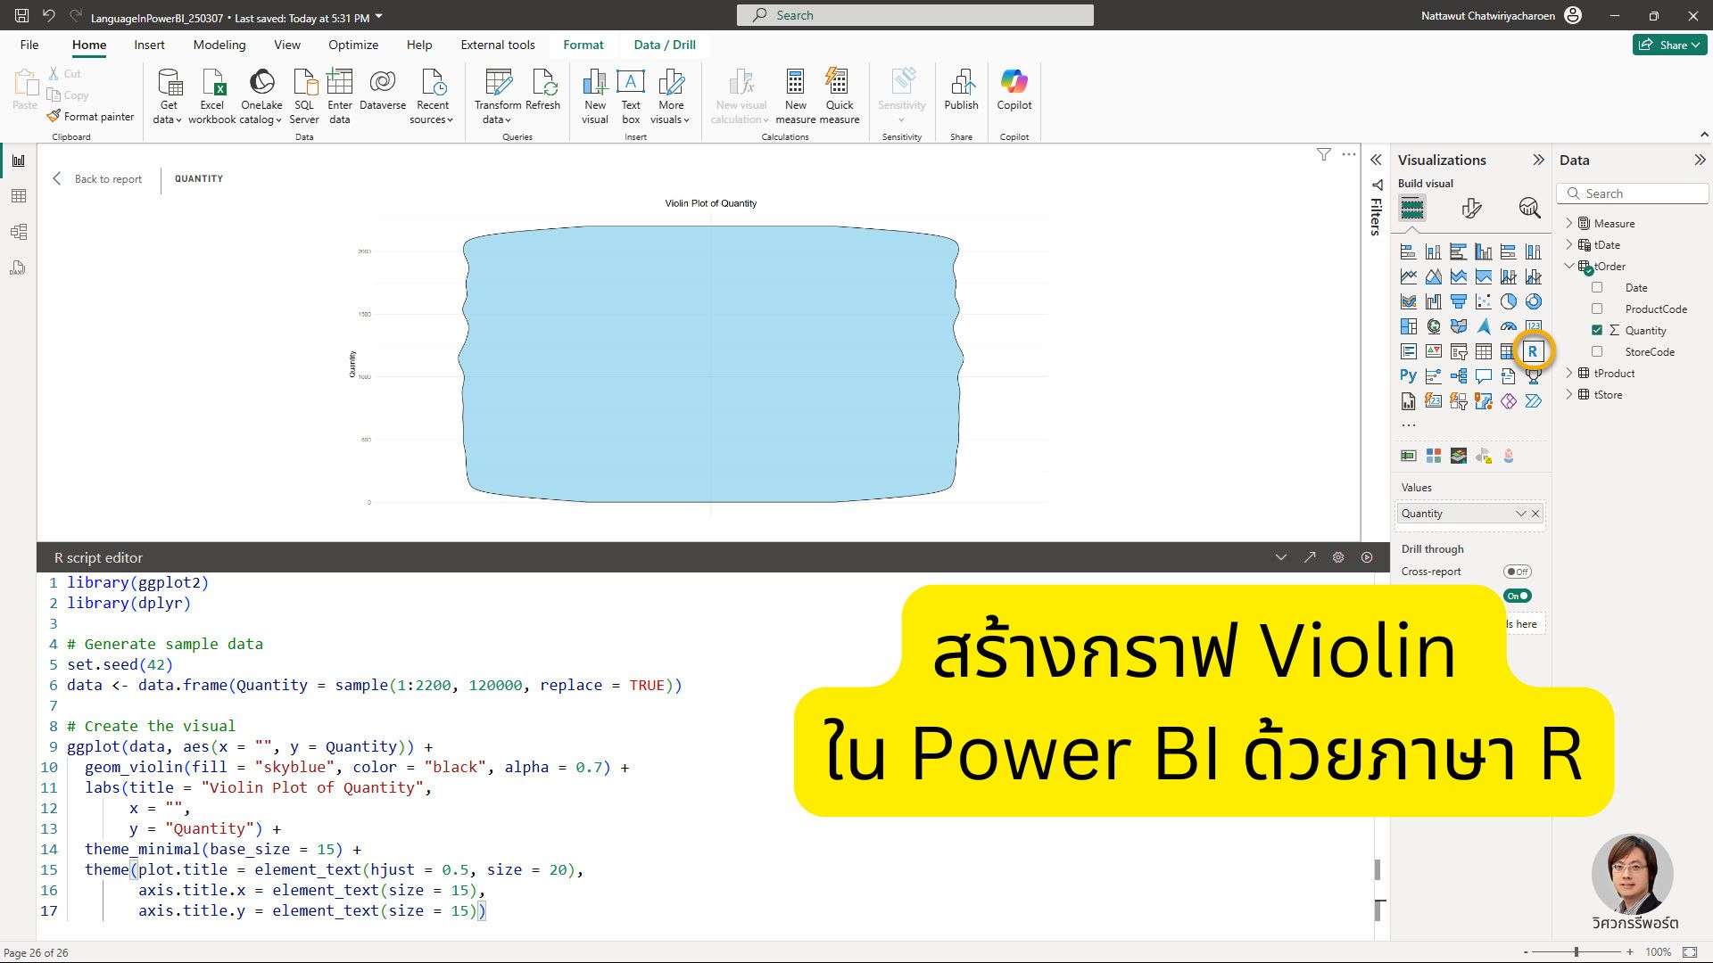Open Copilot from the Home ribbon

pyautogui.click(x=1014, y=90)
